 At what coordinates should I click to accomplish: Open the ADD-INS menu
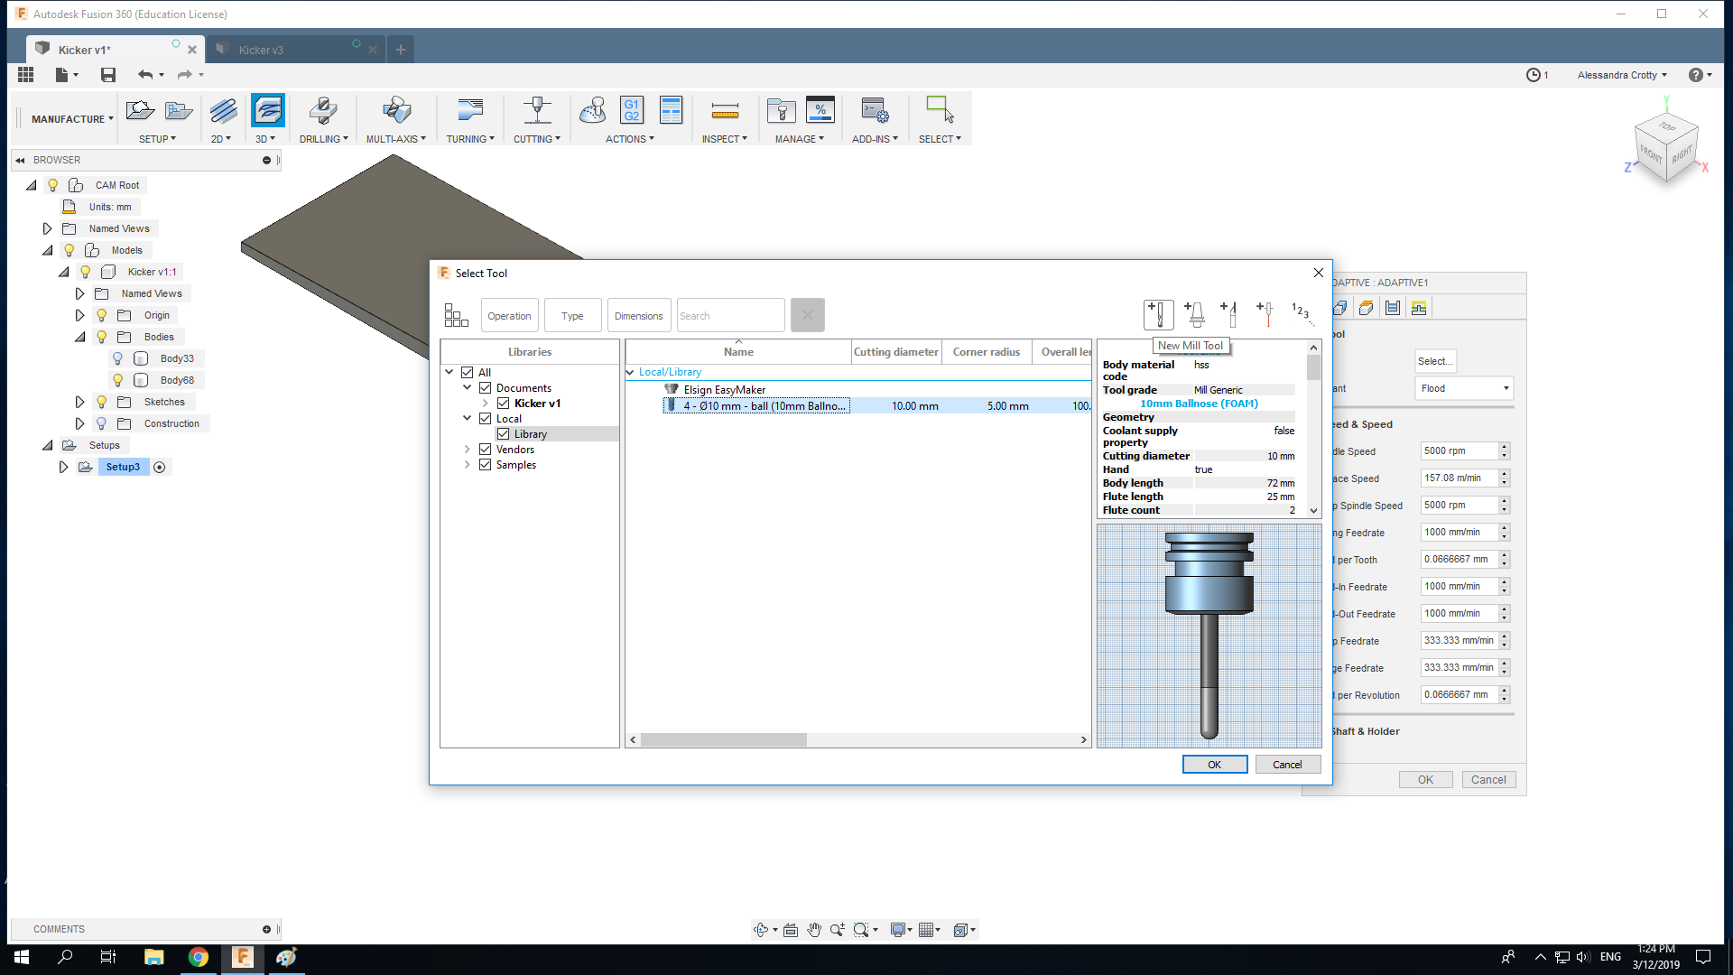coord(875,139)
